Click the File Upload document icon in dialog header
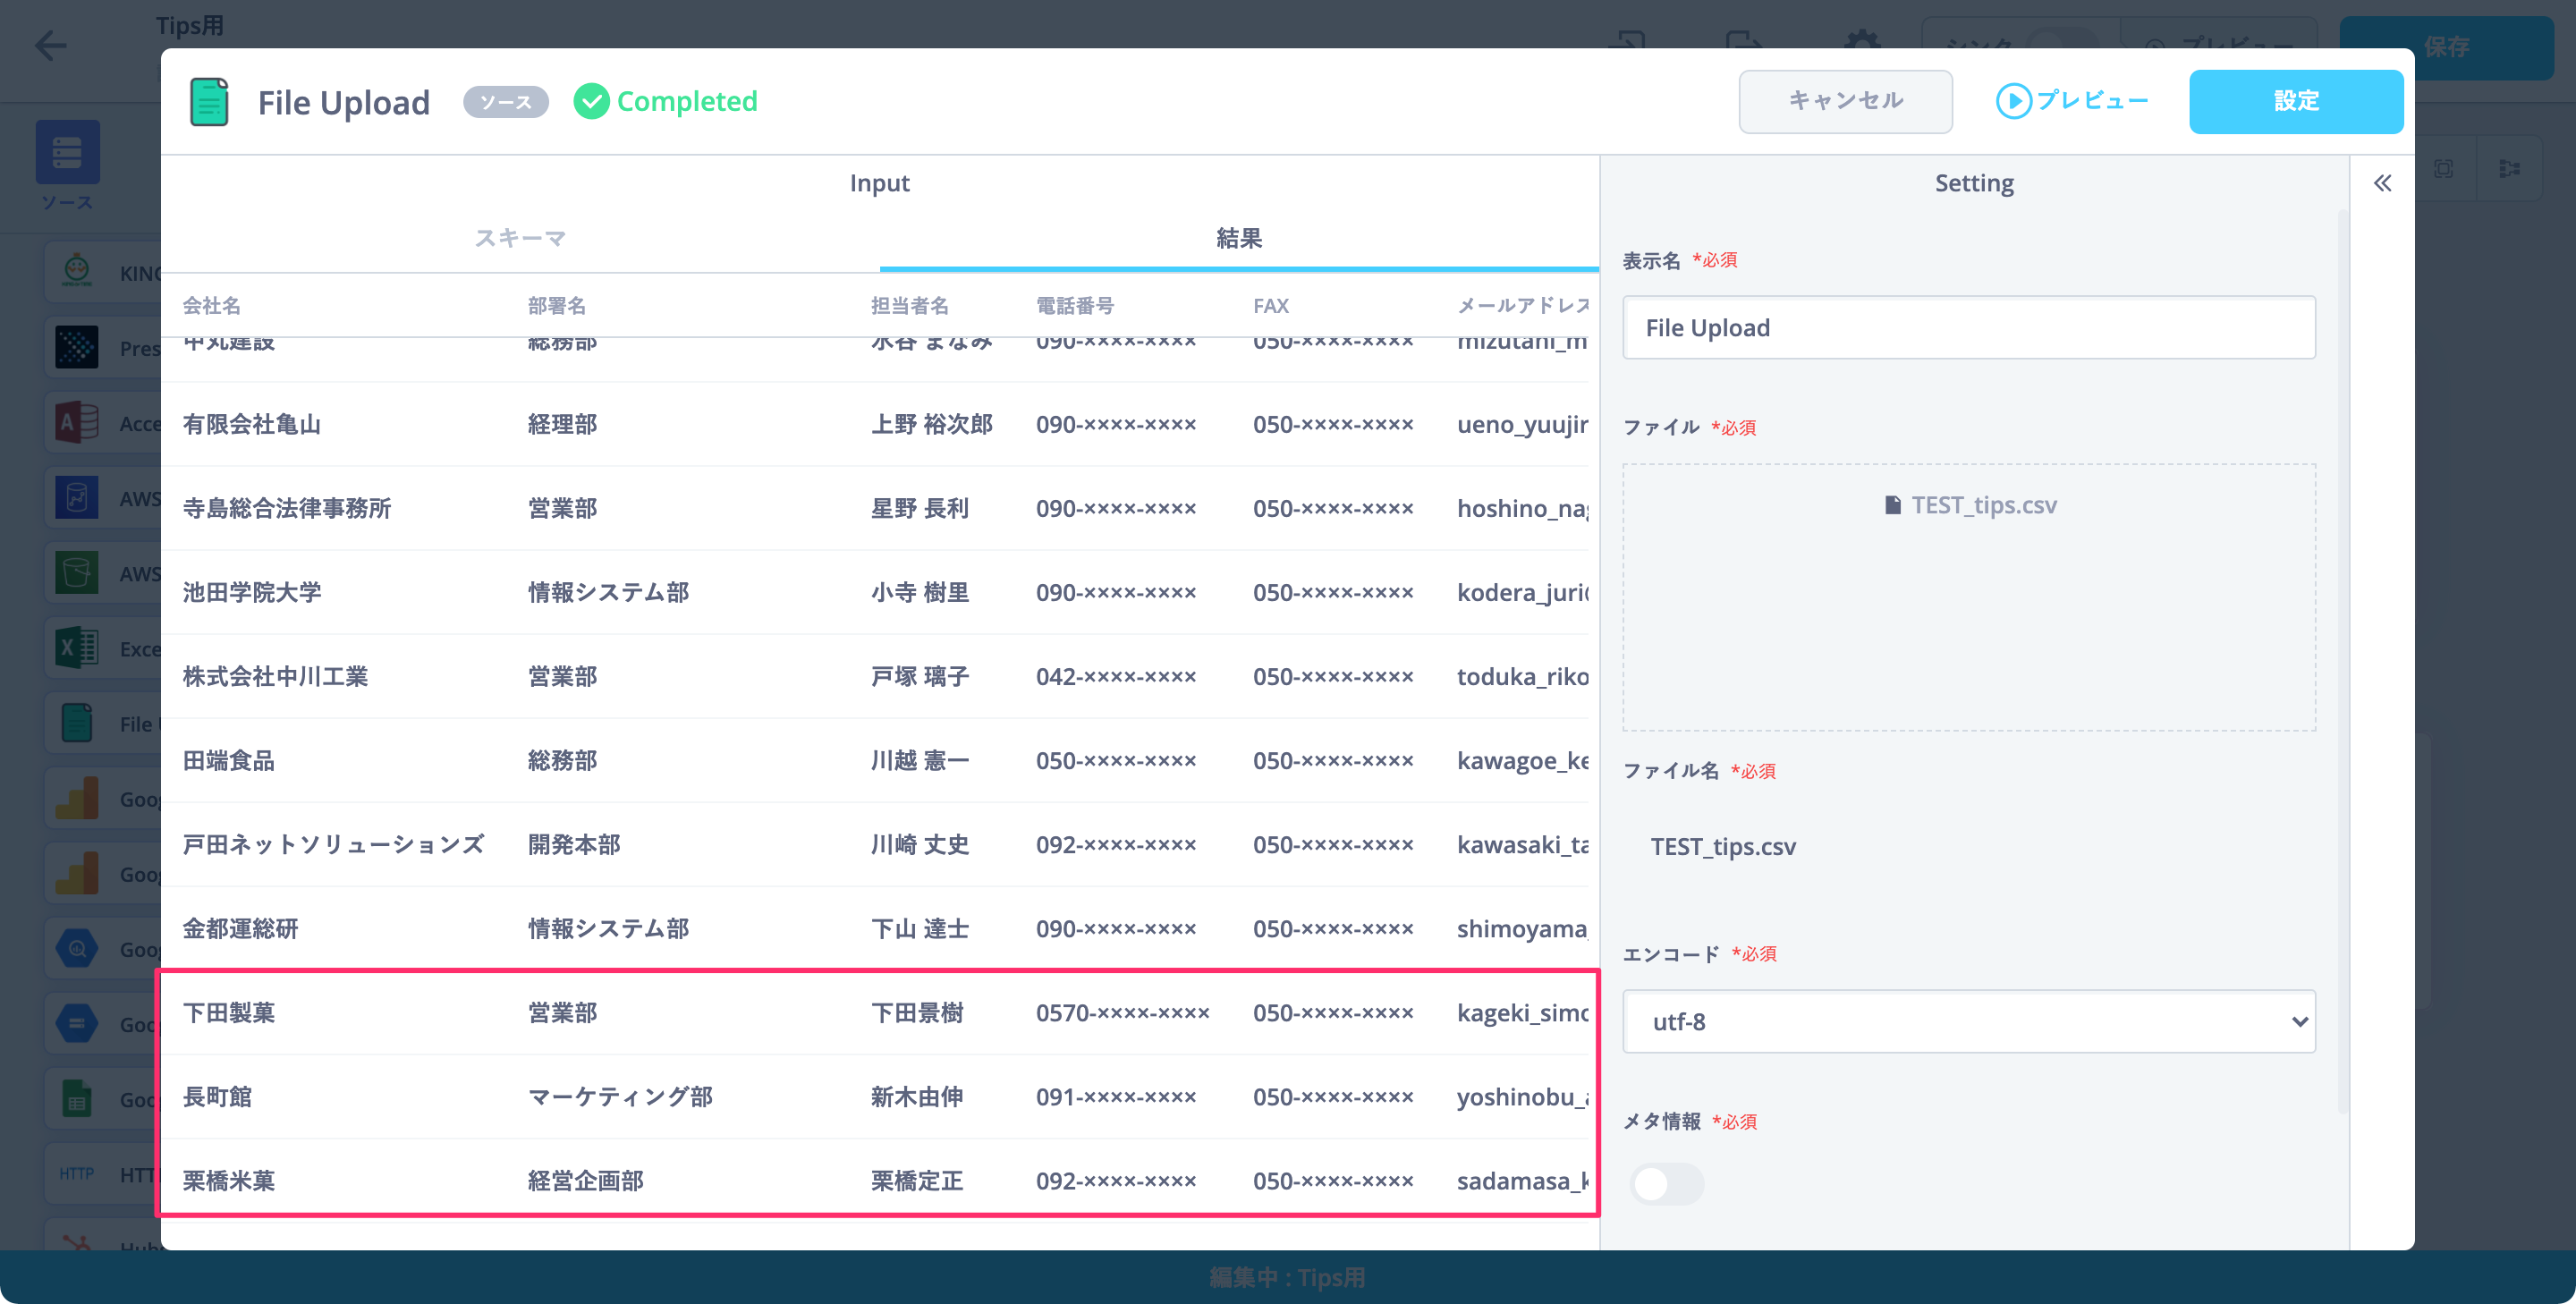The height and width of the screenshot is (1304, 2576). [x=209, y=102]
